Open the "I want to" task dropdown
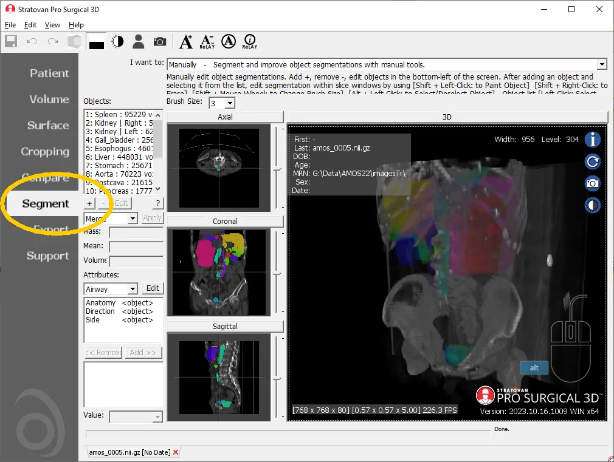Screen dimensions: 614x462 click(x=602, y=64)
